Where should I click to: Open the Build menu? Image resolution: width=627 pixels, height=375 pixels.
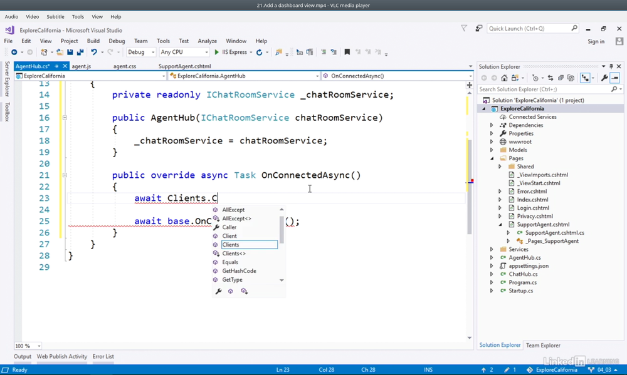click(x=93, y=41)
